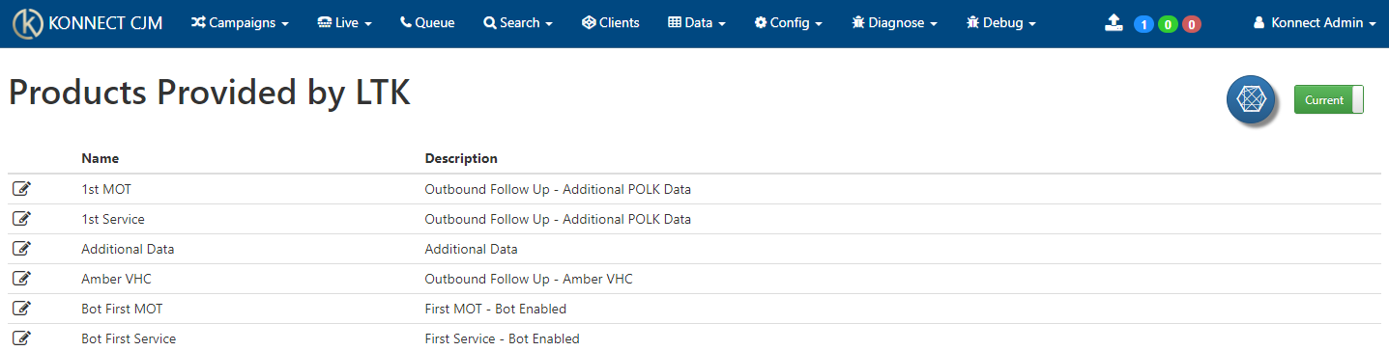Viewport: 1389px width, 351px height.
Task: Click the blue badge showing 1
Action: coord(1143,24)
